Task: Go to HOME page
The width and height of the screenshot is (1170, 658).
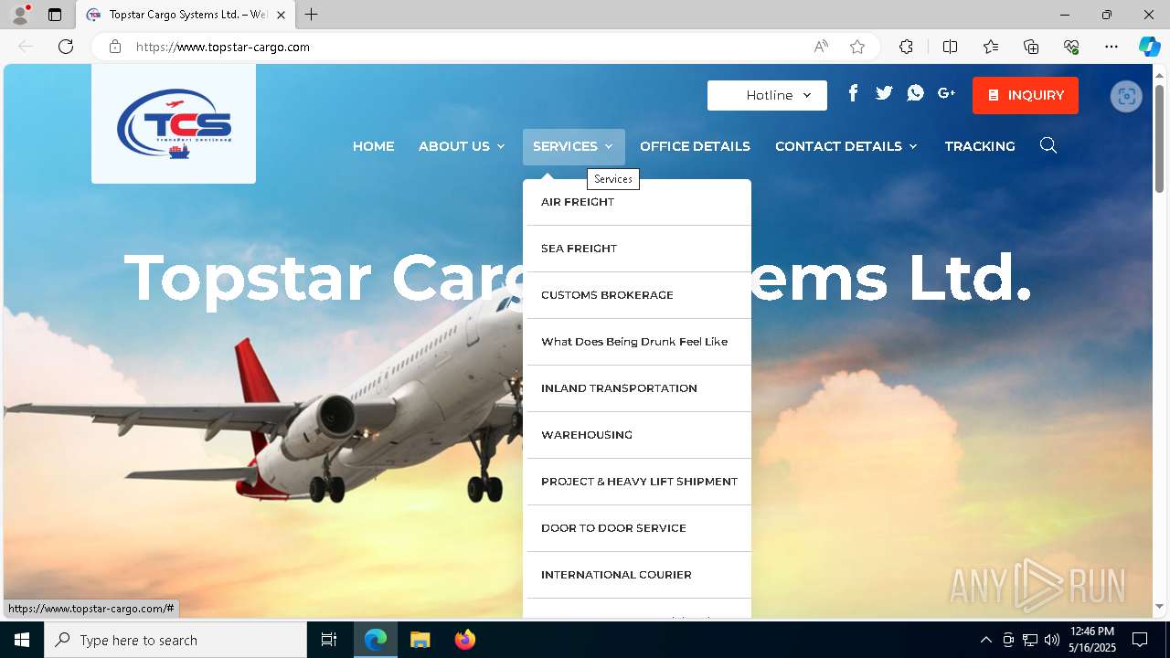Action: click(x=373, y=146)
